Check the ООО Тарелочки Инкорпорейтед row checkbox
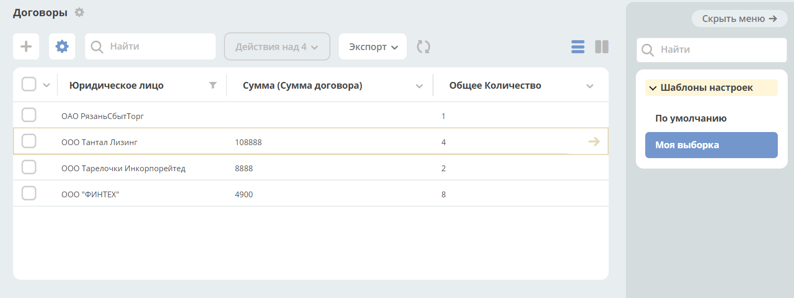This screenshot has height=298, width=794. tap(29, 167)
